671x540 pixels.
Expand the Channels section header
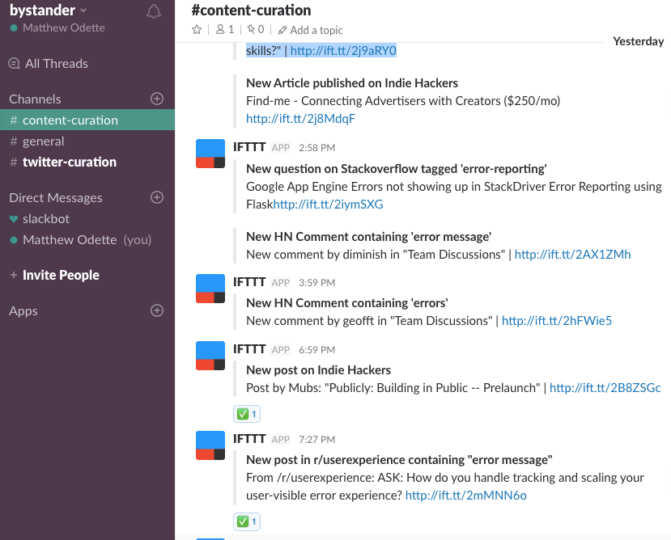(x=35, y=99)
